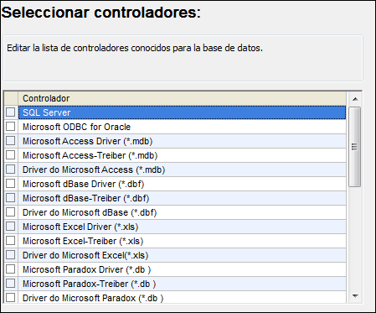Check Driver do Microsoft Excel(*.xls) checkbox
376x313 pixels.
click(11, 255)
